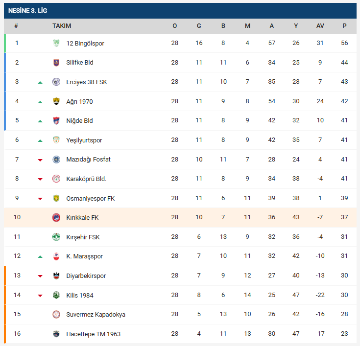Click the Nesine 3. Lig header title
Screen dimensions: 360x346
pos(28,10)
